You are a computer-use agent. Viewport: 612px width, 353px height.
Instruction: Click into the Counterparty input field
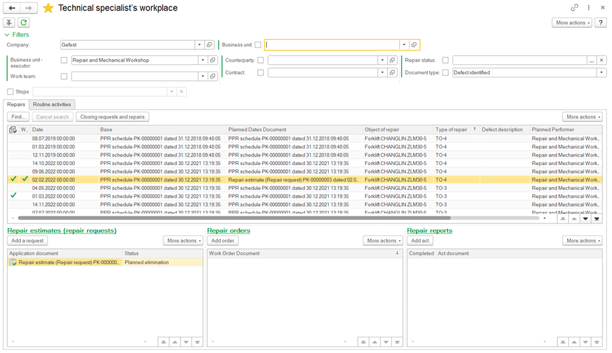322,60
